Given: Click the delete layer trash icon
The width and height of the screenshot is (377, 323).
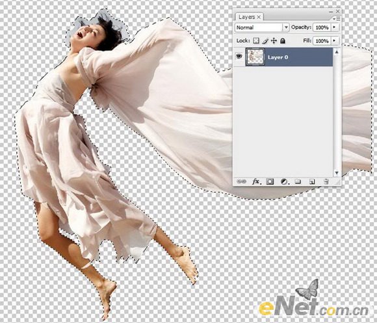Looking at the screenshot, I should 326,182.
